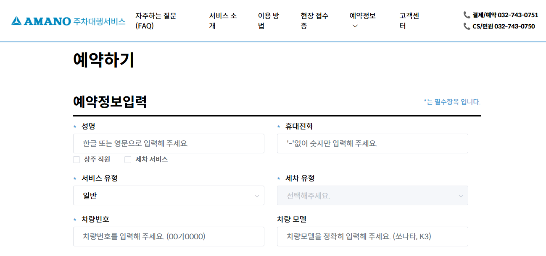The height and width of the screenshot is (256, 546).
Task: Click the 휴대전화 phone number field
Action: pos(372,143)
